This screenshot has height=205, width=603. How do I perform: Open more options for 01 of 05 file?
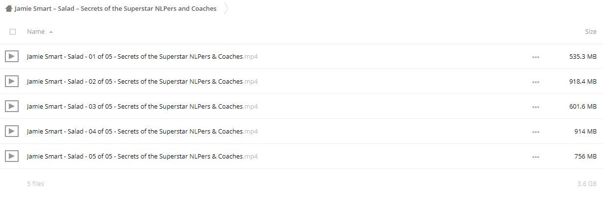[536, 57]
